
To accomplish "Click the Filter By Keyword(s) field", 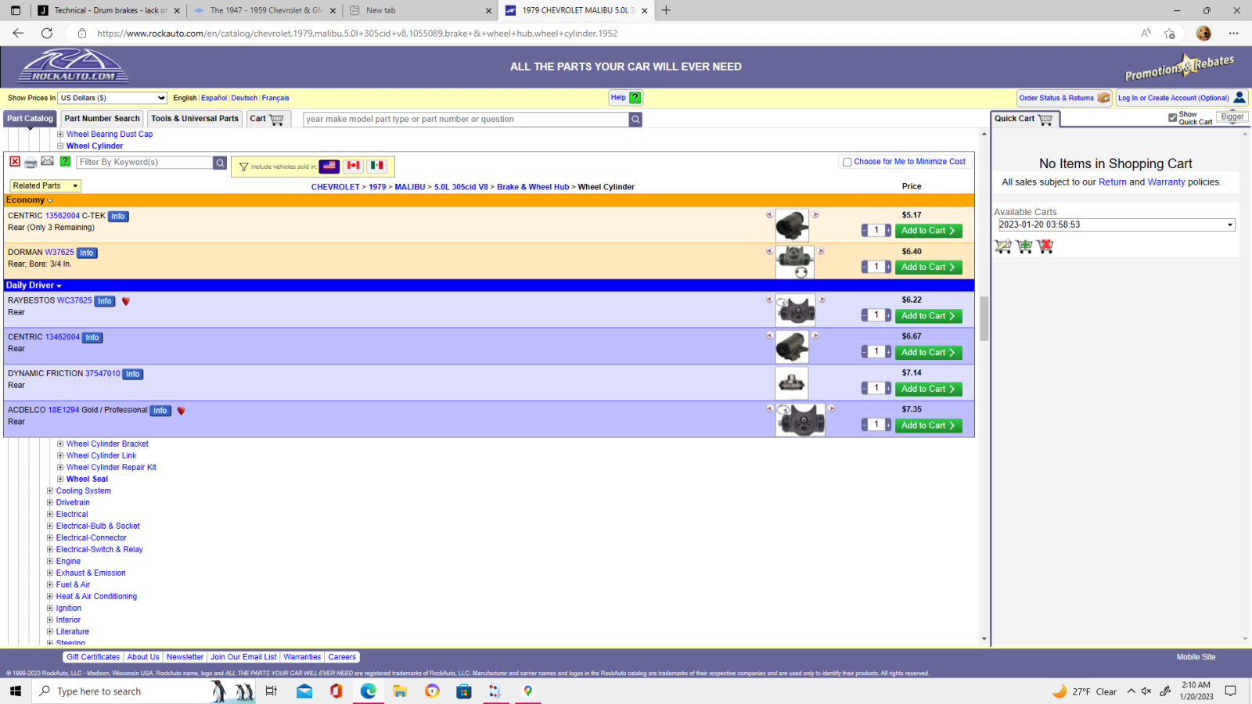I will coord(145,163).
